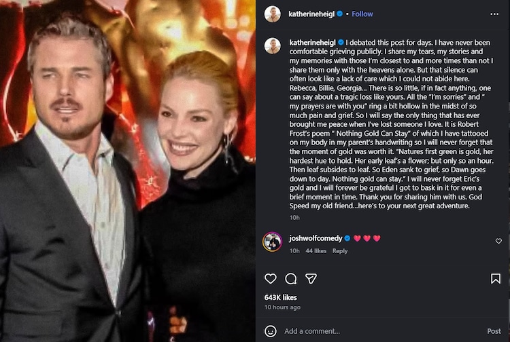Show the 643K likes list

(x=279, y=297)
